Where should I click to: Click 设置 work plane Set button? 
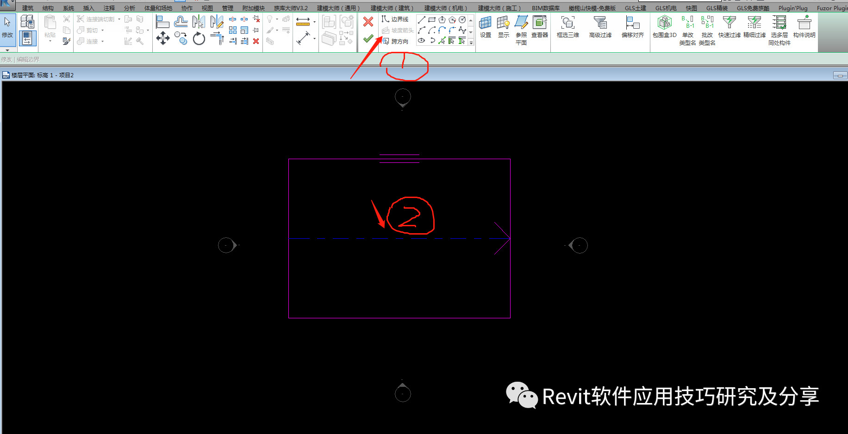pyautogui.click(x=486, y=26)
